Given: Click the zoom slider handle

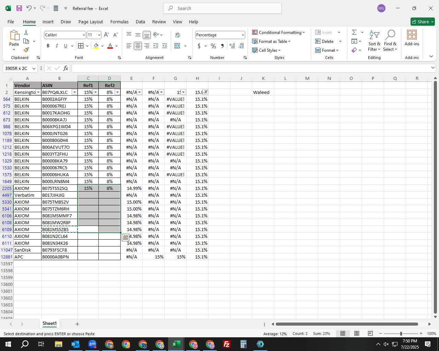Looking at the screenshot, I should coord(401,334).
